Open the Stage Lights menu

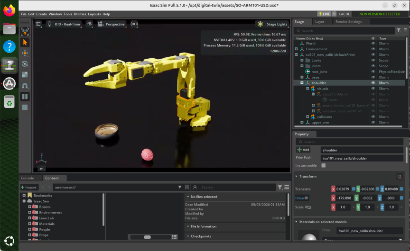tap(272, 24)
